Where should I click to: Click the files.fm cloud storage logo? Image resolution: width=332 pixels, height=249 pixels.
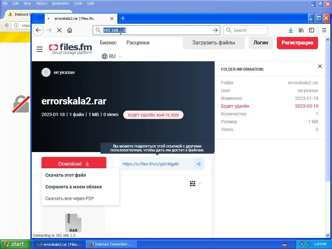coord(70,49)
